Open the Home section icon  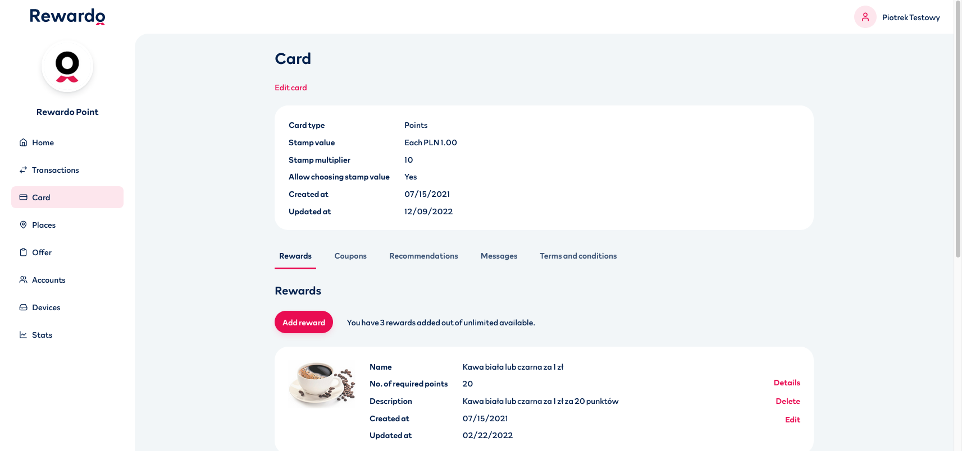coord(23,142)
